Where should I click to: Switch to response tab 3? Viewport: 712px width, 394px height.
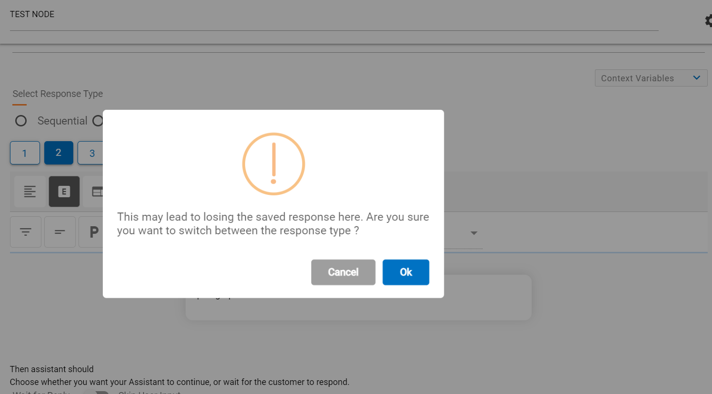click(x=92, y=153)
